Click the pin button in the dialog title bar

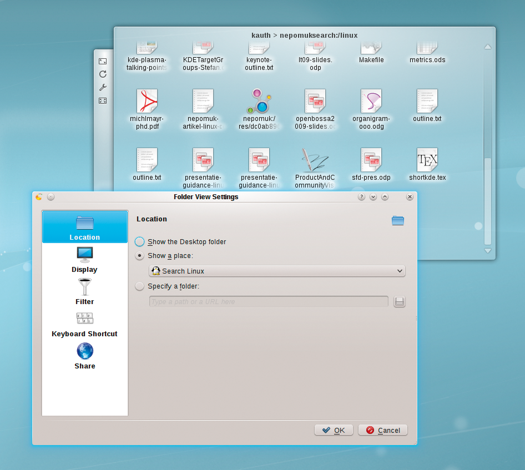[51, 197]
